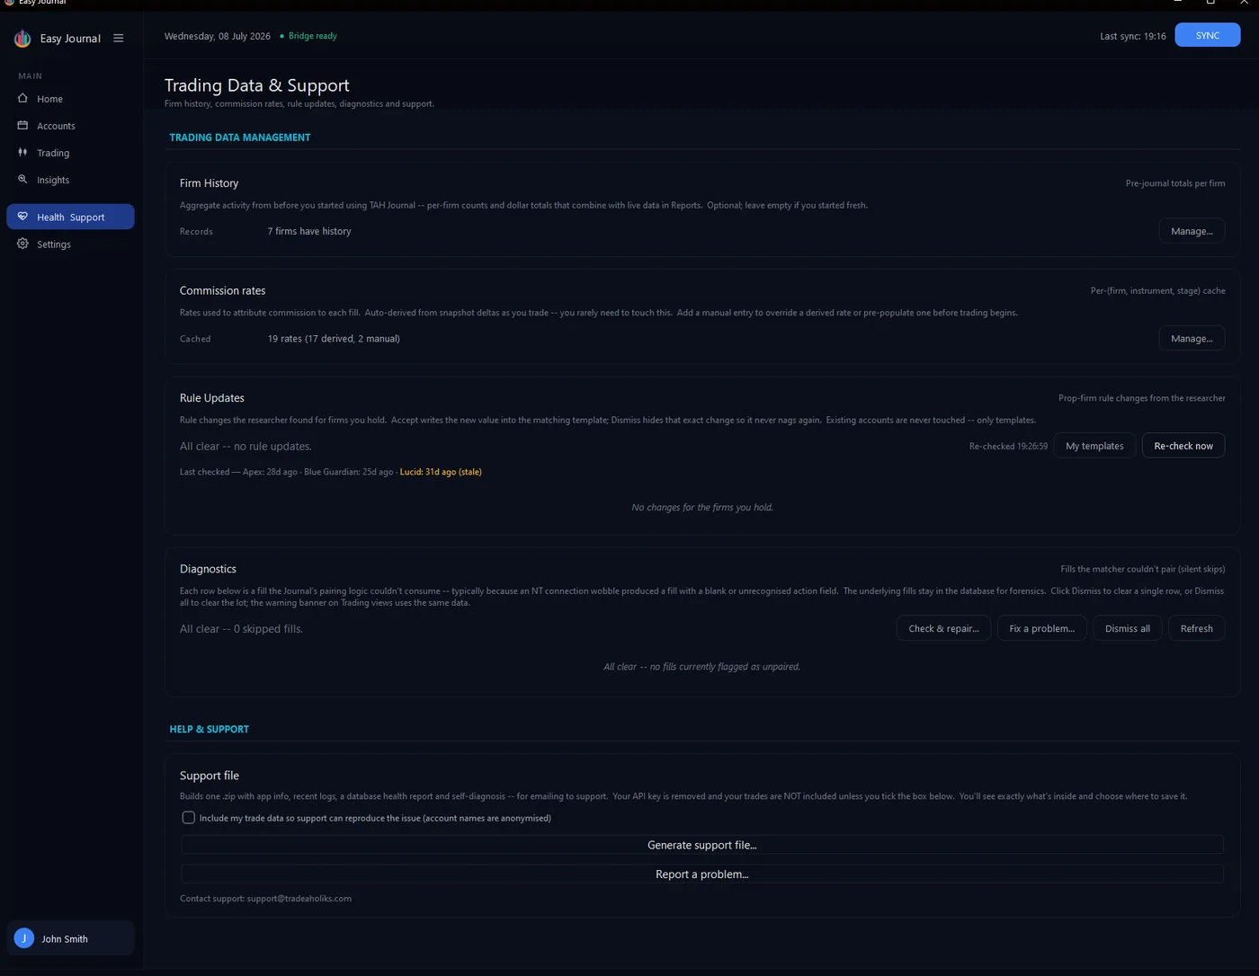Click the Lucid: 31d ago (stale) warning
Image resolution: width=1259 pixels, height=976 pixels.
point(441,472)
